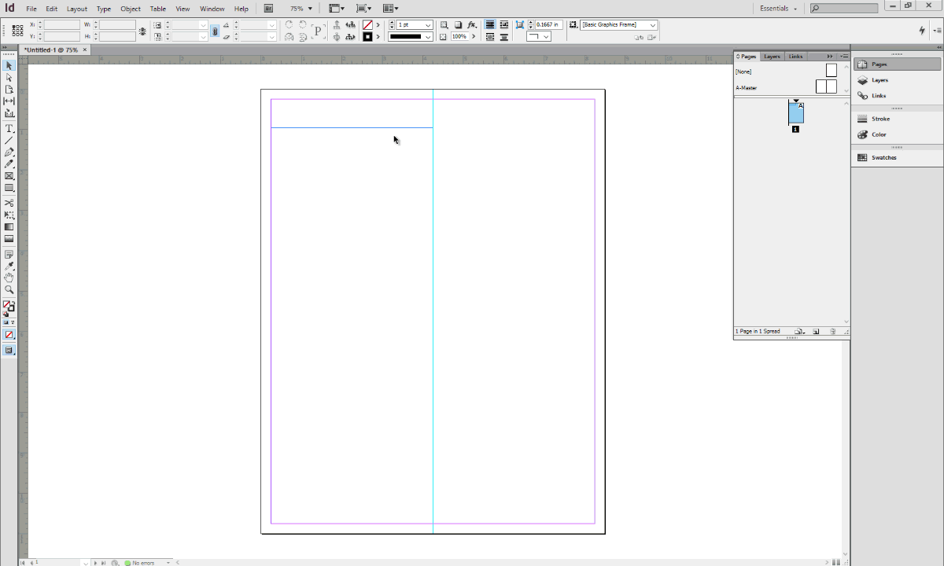Open the stroke weight dropdown

pyautogui.click(x=427, y=24)
